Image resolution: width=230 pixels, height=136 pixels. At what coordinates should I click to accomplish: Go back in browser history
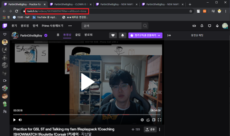(4, 11)
